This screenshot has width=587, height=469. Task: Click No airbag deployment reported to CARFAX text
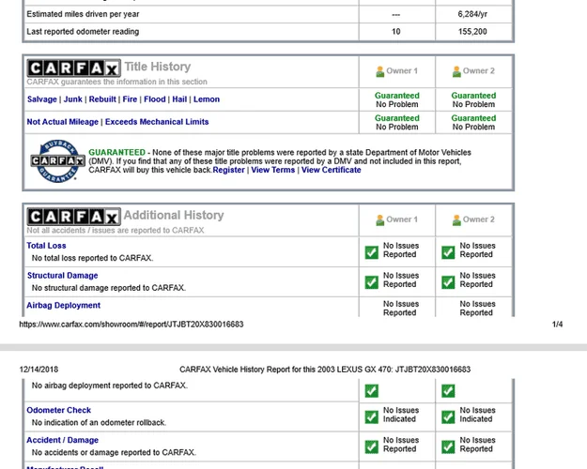click(x=110, y=386)
